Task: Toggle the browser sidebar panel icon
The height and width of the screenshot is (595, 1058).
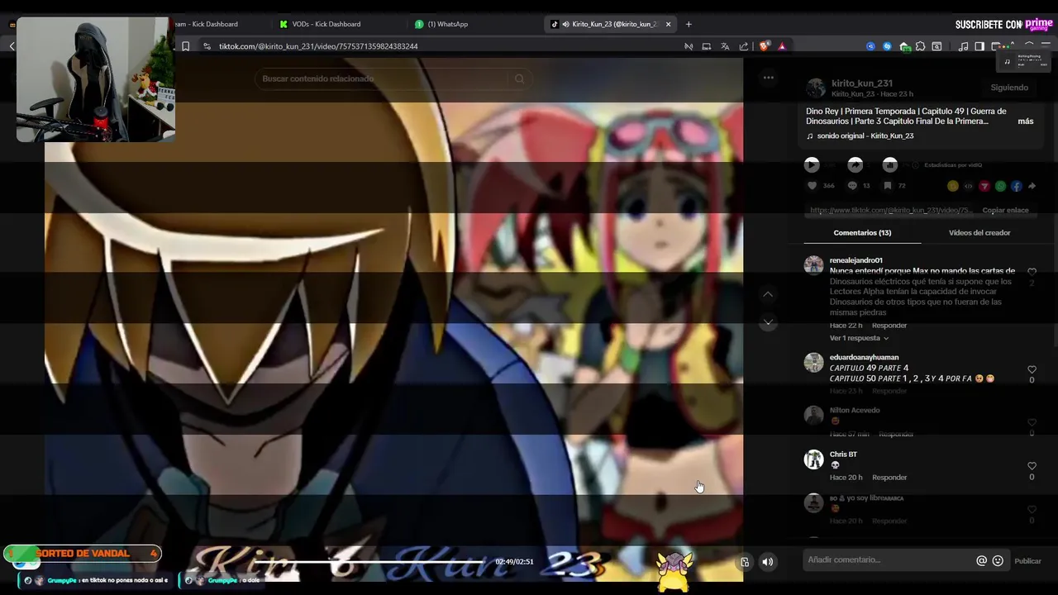Action: [979, 46]
